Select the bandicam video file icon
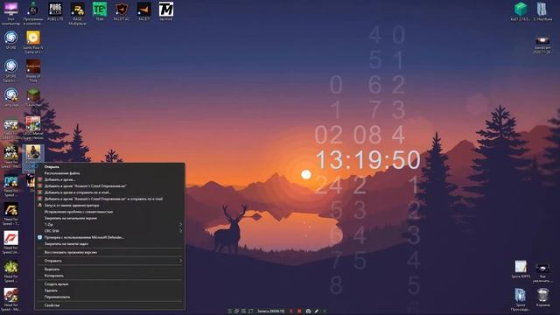Screen dimensions: 560x315 (x=542, y=45)
